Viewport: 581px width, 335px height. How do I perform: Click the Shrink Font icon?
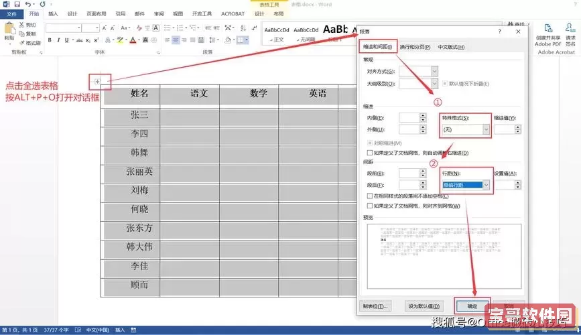[x=113, y=27]
